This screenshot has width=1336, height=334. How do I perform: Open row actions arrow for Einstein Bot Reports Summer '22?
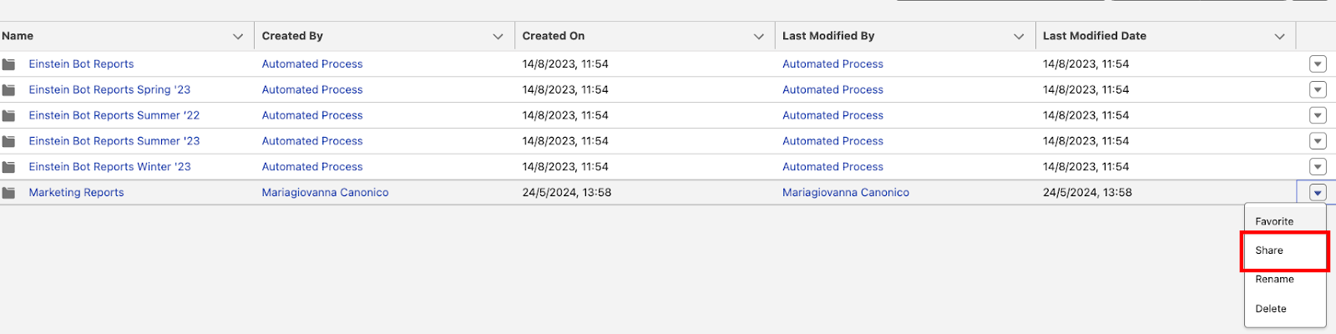tap(1318, 115)
